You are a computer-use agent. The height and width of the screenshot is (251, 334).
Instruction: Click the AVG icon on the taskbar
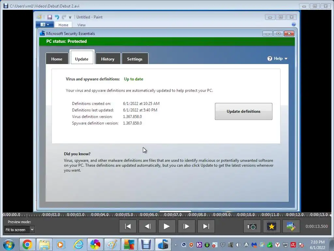pos(129,244)
